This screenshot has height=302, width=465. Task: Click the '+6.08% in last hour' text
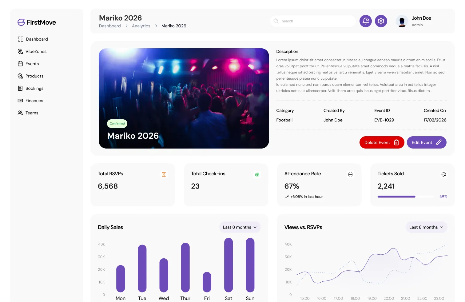point(306,197)
